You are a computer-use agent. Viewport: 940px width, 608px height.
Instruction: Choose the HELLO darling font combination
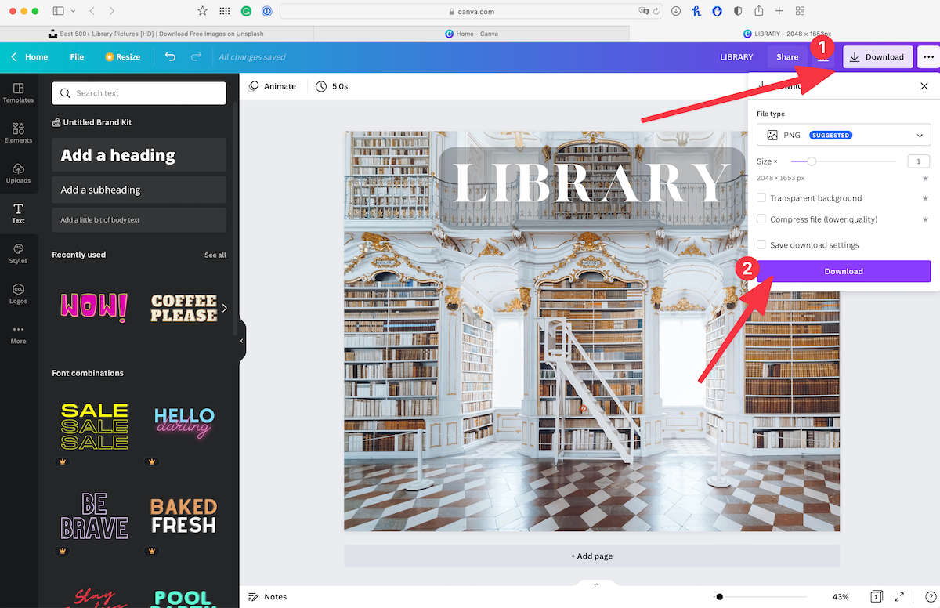click(183, 423)
